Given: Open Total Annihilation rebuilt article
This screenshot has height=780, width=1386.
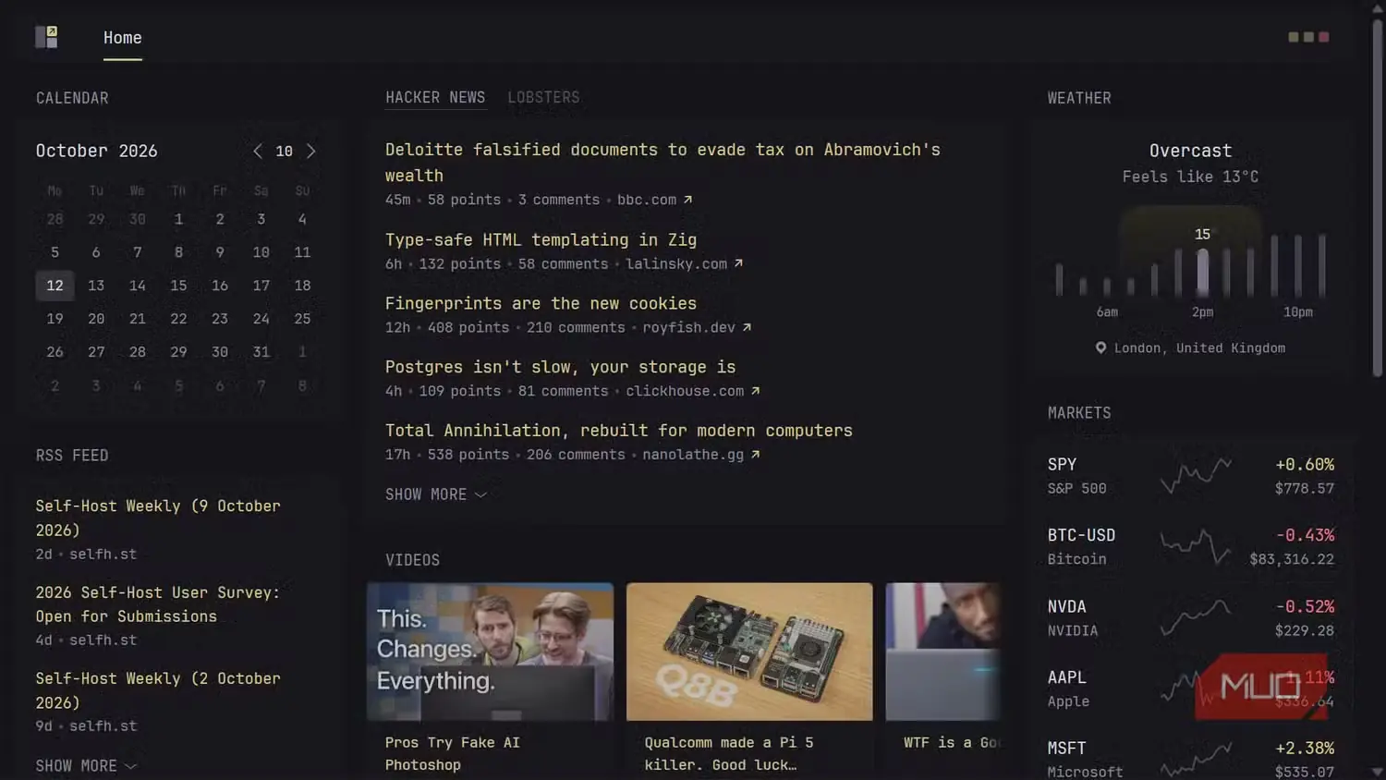Looking at the screenshot, I should 619,431.
